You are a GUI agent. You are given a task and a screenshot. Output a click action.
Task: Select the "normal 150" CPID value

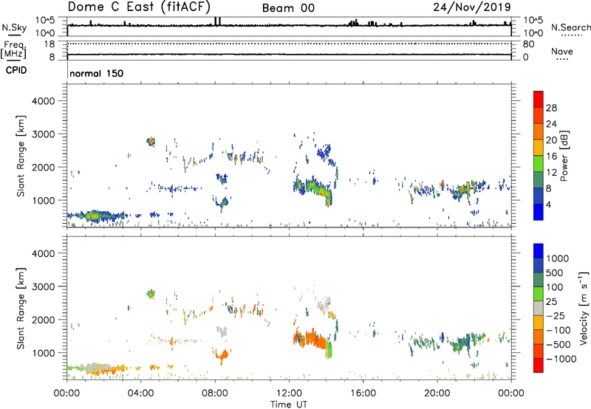(97, 73)
